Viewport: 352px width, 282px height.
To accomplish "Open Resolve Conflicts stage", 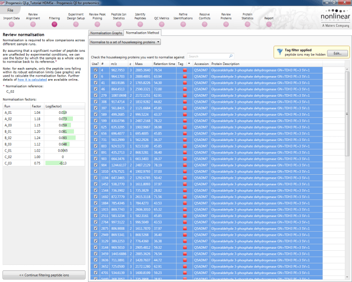I will [x=205, y=24].
